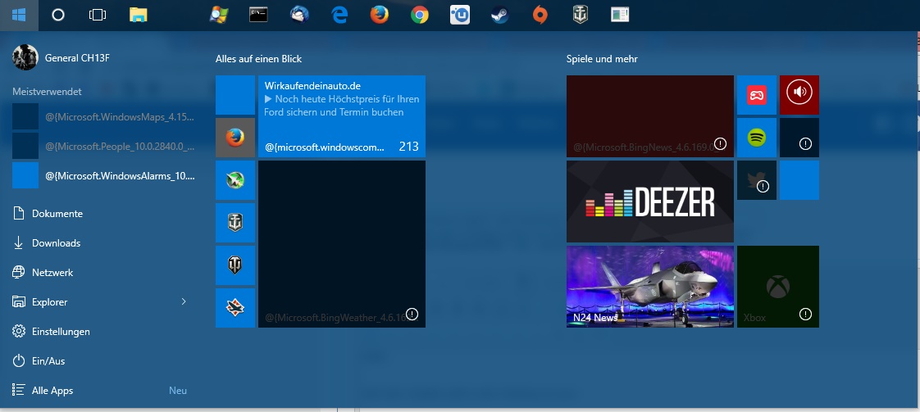Click the 'Alles auf einen Blick' group header
This screenshot has width=920, height=412.
pos(259,59)
